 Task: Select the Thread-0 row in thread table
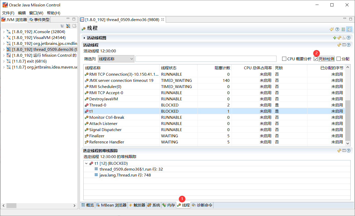(x=214, y=105)
